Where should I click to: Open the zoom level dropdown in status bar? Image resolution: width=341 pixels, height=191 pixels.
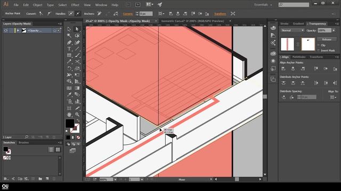(115, 179)
